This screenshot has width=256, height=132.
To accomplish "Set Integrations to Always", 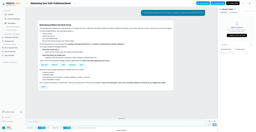I will 74,128.
